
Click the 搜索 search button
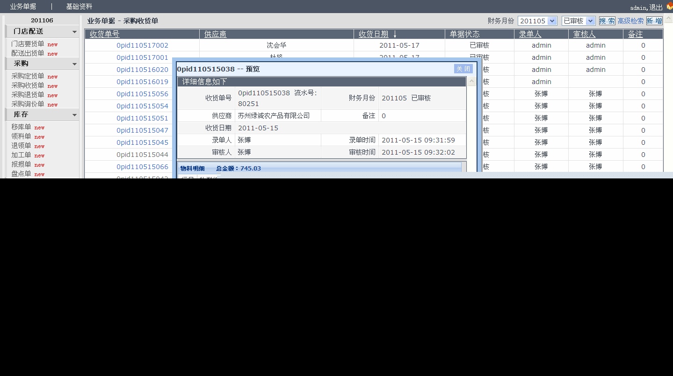coord(606,21)
